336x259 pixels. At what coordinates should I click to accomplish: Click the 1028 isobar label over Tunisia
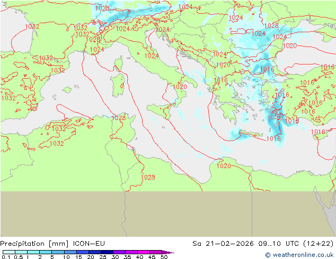[119, 118]
